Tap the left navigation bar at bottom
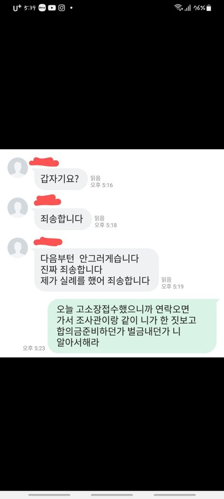 click(x=49, y=495)
